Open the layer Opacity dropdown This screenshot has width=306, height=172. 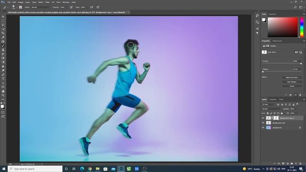point(296,109)
